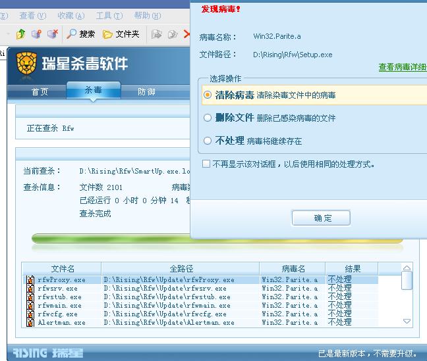Click the 已是最新版本 status bar message
Image resolution: width=427 pixels, height=361 pixels.
[x=367, y=353]
